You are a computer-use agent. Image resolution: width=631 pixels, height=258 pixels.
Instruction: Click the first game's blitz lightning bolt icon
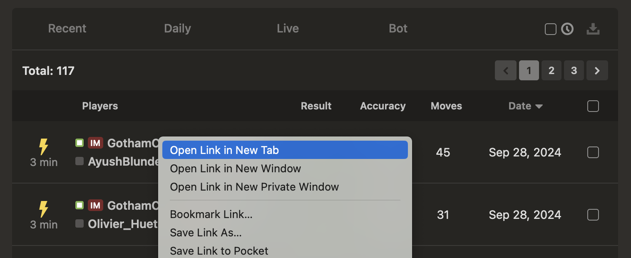pyautogui.click(x=43, y=146)
